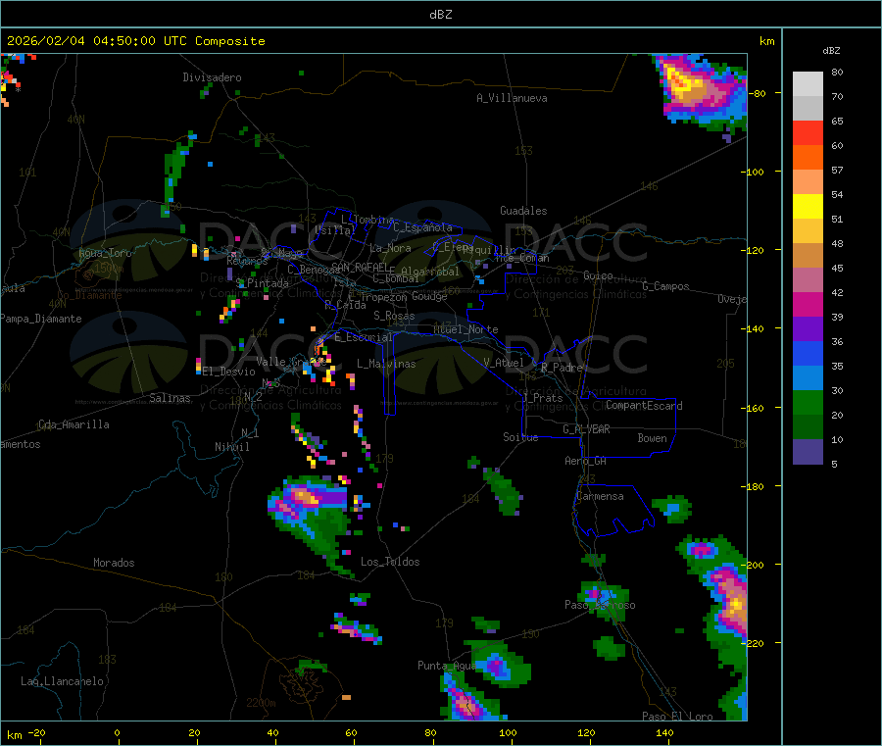Viewport: 882px width, 746px height.
Task: Click the light gray 80 dBZ legend swatch
Action: (808, 84)
